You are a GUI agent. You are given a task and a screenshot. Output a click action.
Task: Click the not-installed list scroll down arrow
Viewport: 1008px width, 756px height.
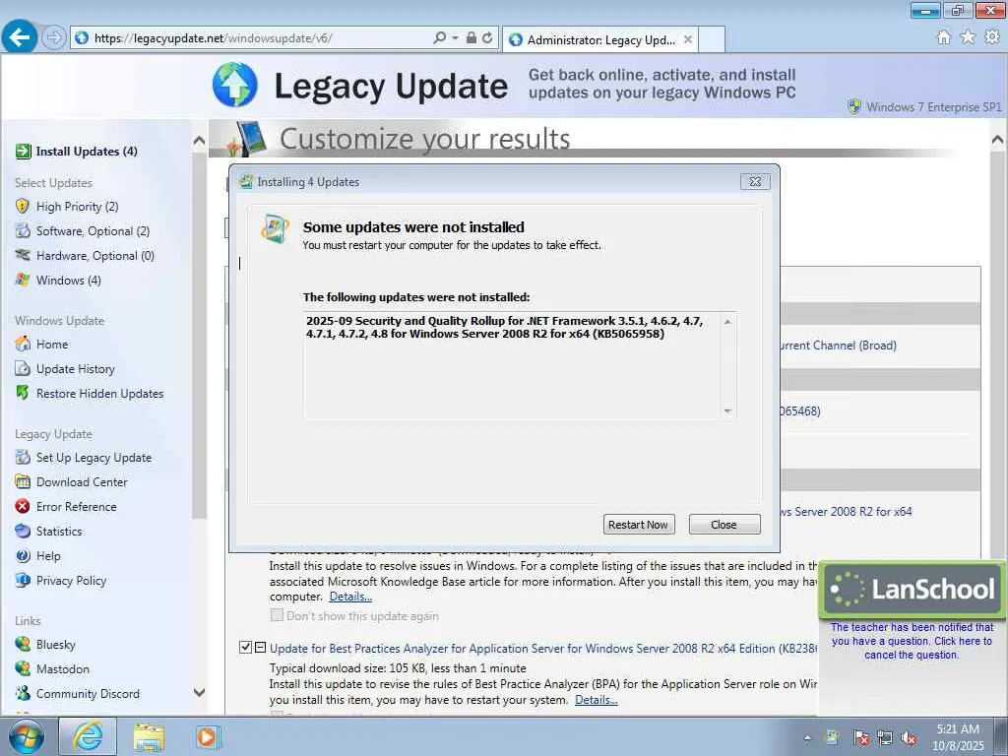pos(727,410)
